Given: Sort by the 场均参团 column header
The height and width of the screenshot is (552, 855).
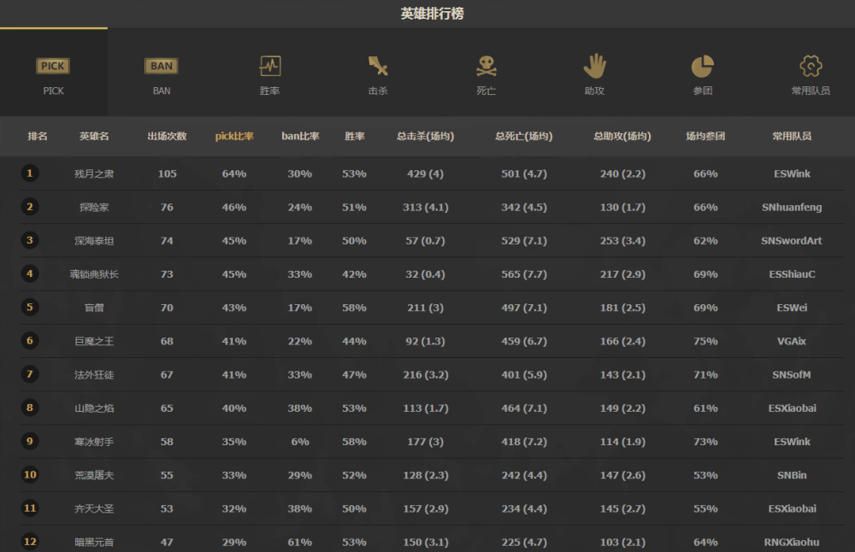Looking at the screenshot, I should click(705, 136).
